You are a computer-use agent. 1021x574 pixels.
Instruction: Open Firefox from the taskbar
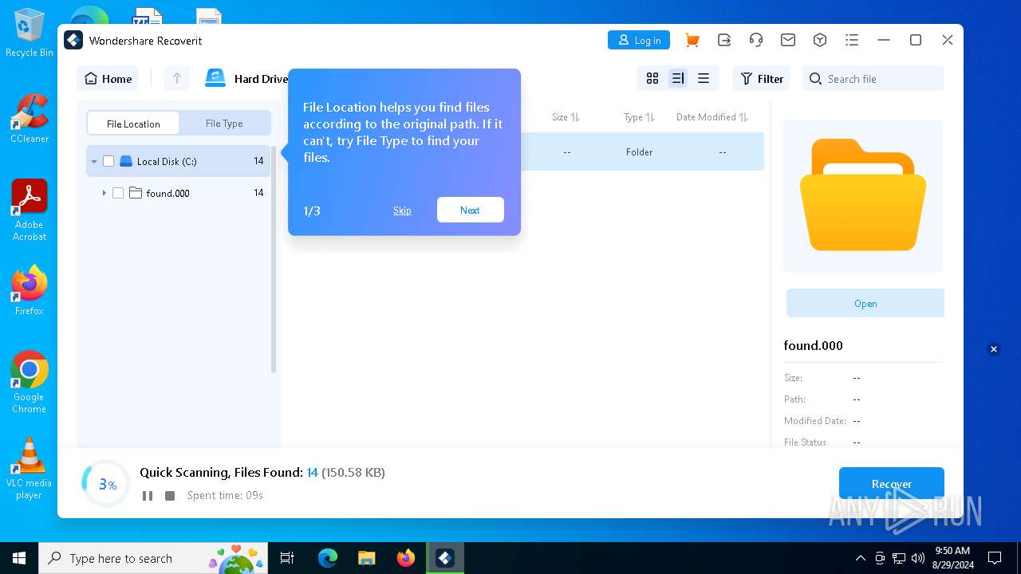click(x=406, y=558)
